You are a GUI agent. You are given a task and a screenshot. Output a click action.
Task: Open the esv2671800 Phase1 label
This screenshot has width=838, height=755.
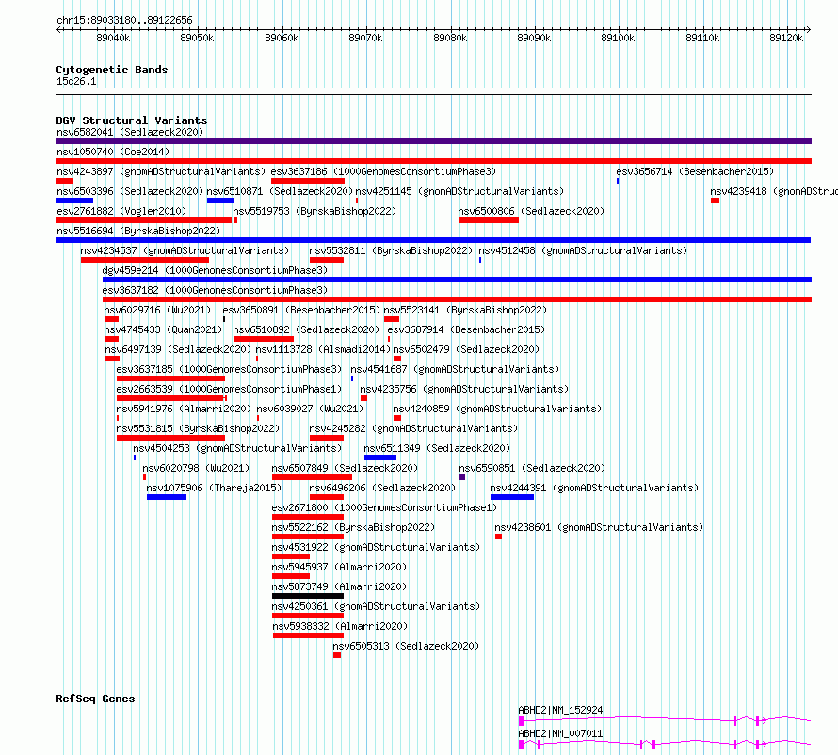point(384,507)
